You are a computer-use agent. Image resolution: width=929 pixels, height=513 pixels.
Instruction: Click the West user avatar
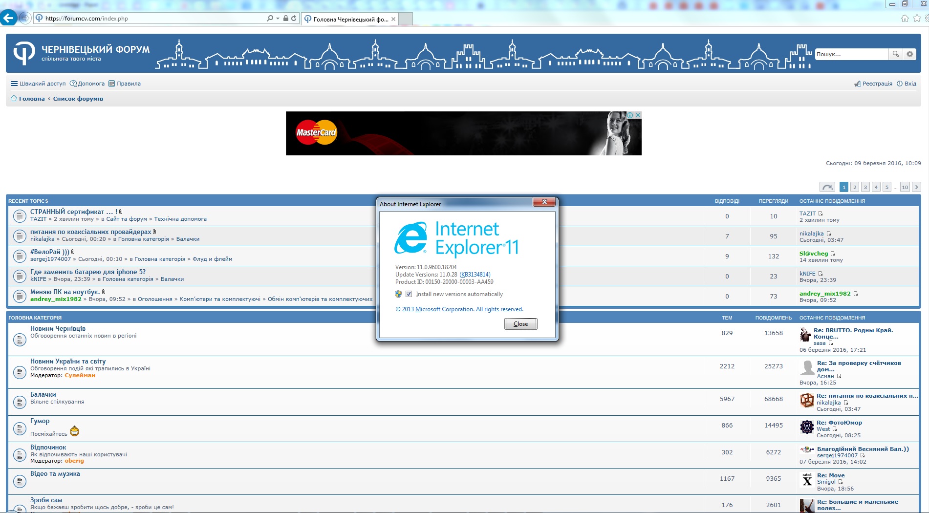[807, 427]
